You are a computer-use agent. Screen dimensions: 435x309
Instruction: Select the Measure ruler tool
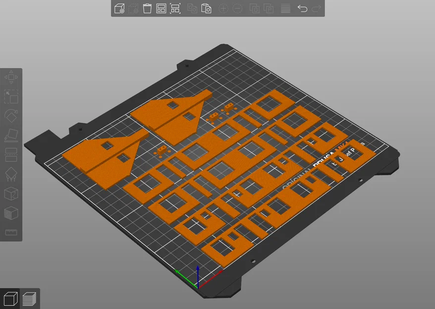point(11,232)
